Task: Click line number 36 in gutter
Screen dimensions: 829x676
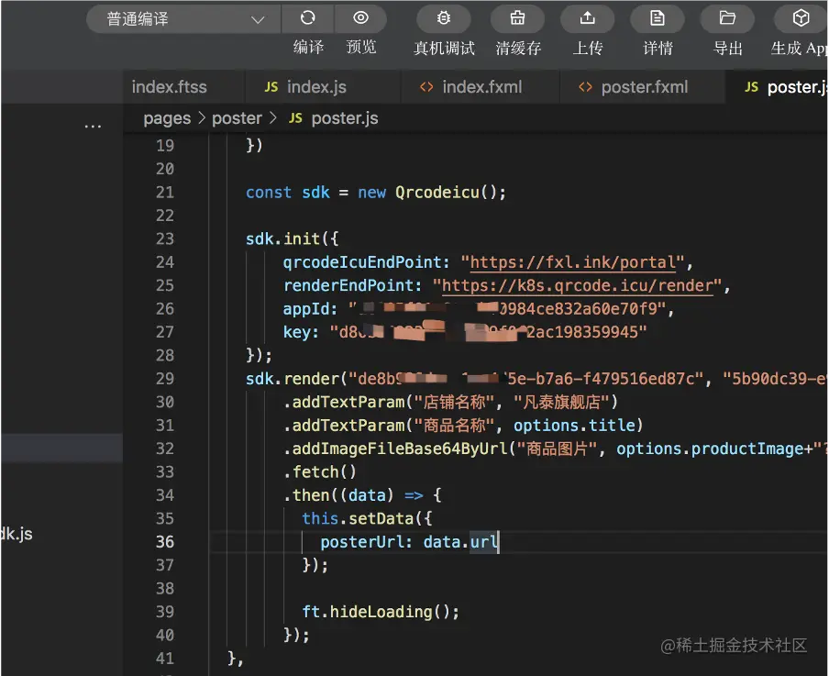Action: pos(165,542)
